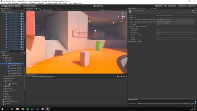Switch to the Animation tab
Viewport: 197px width, 111px height.
click(41, 75)
